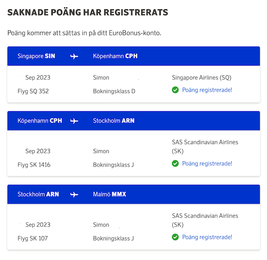
Task: Click the 'Singapore Airlines (SQ)' airline name
Action: point(202,78)
